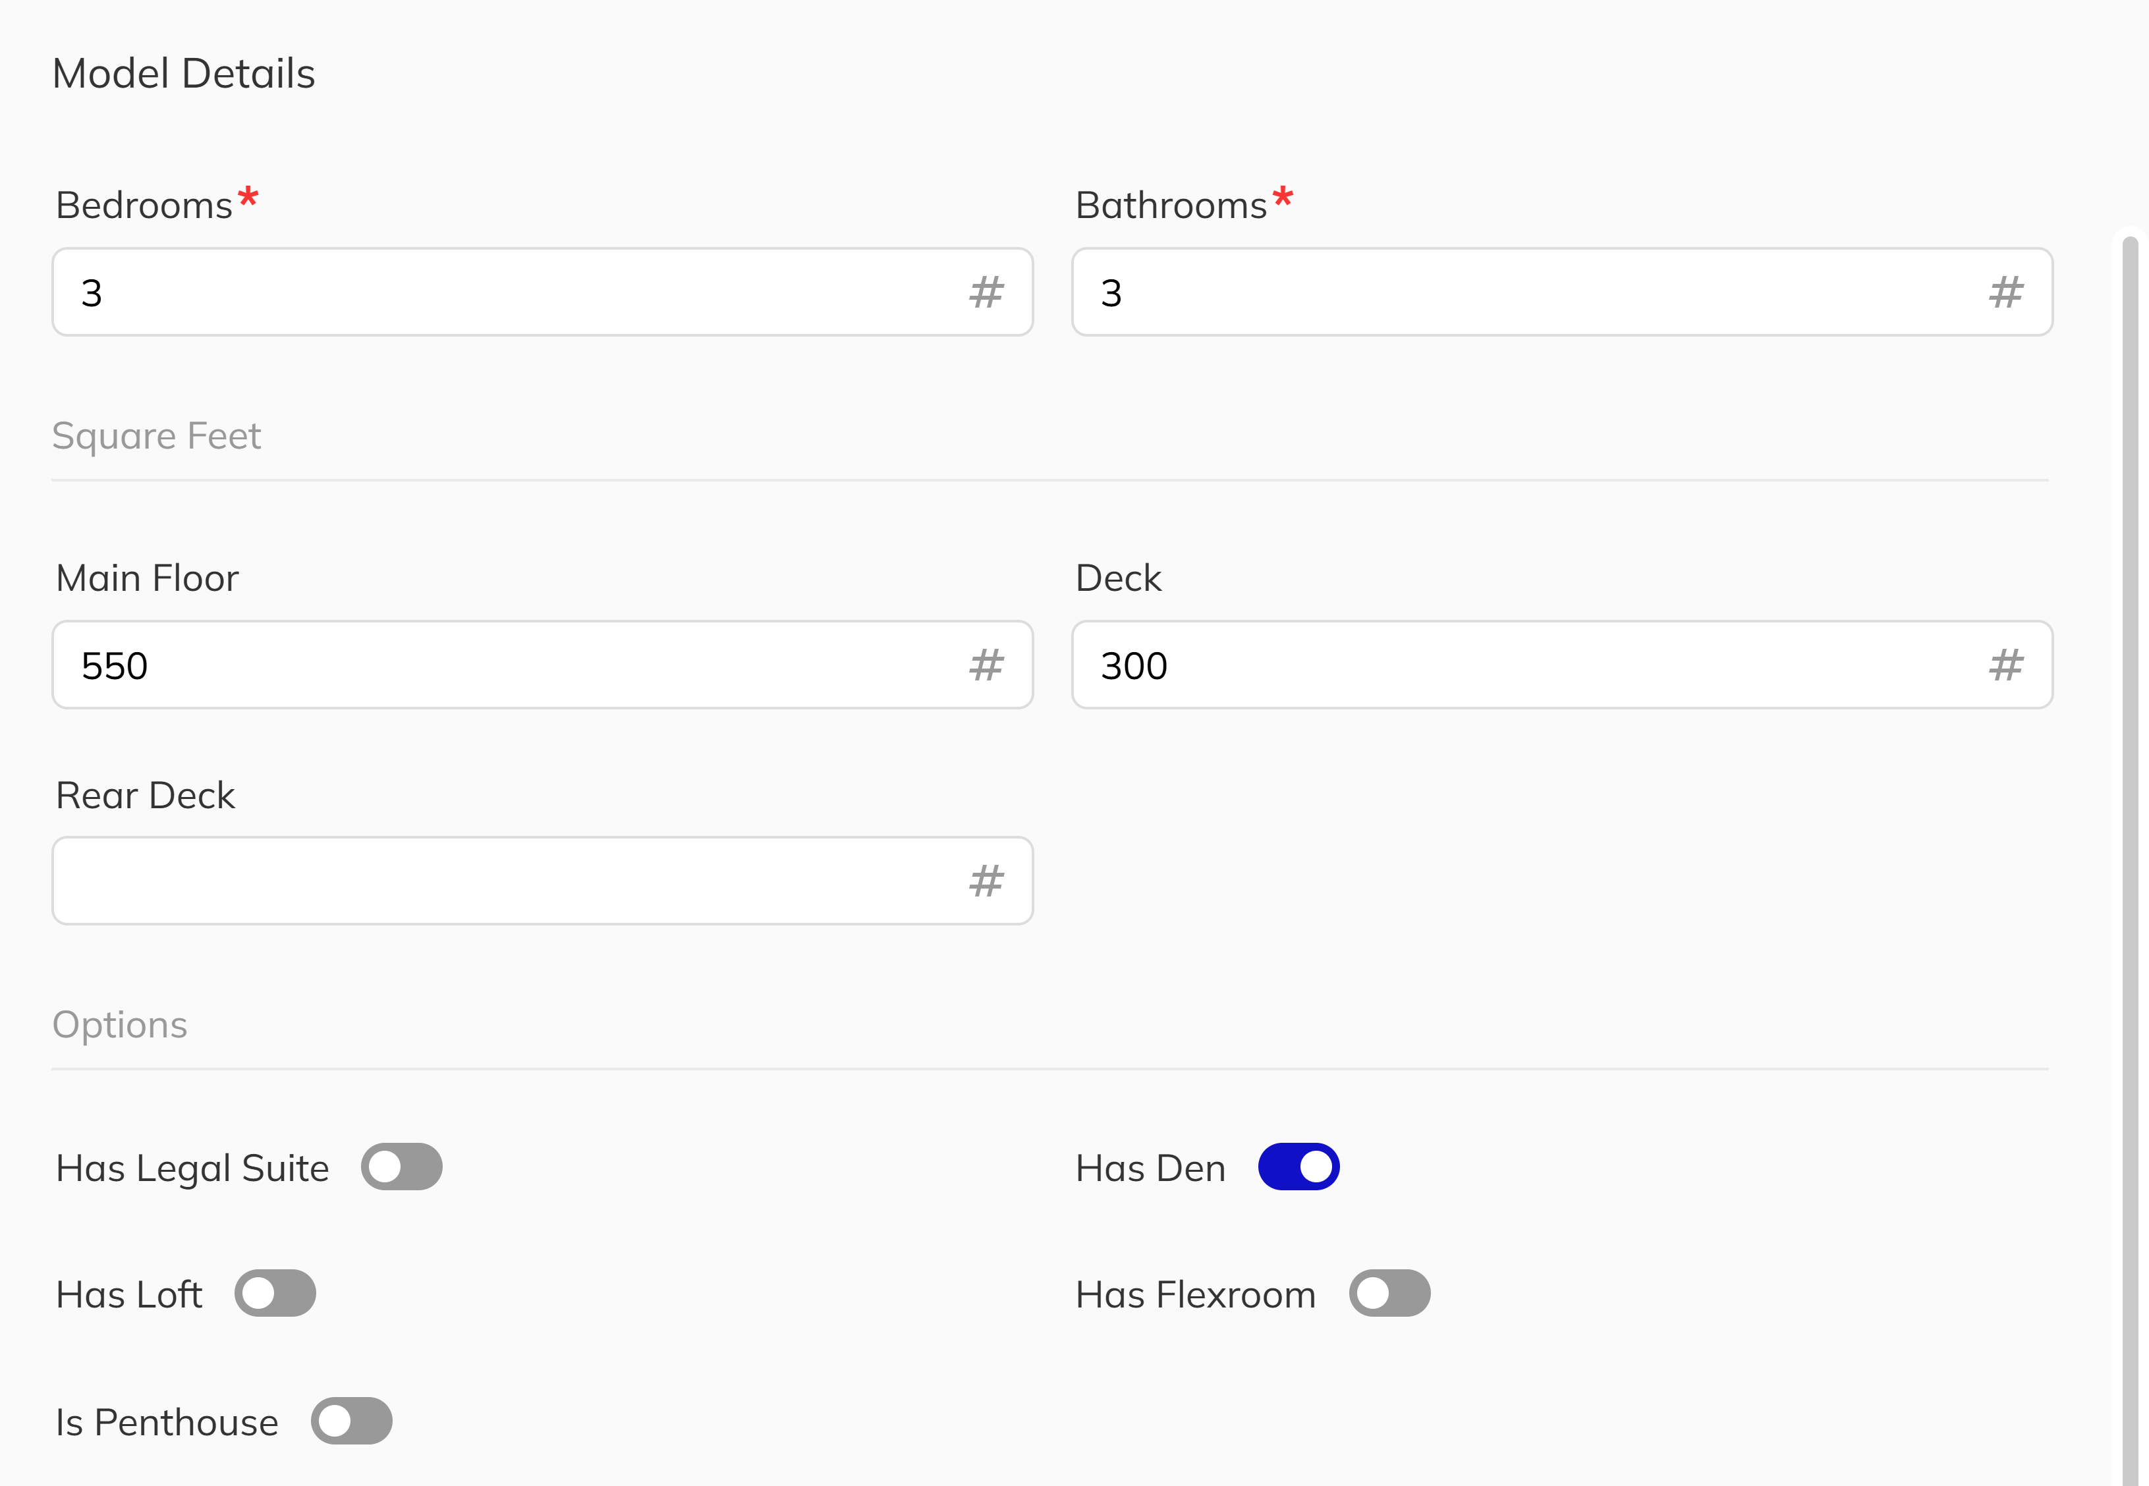Click the hash icon in Main Floor field
Viewport: 2149px width, 1486px height.
[x=986, y=665]
